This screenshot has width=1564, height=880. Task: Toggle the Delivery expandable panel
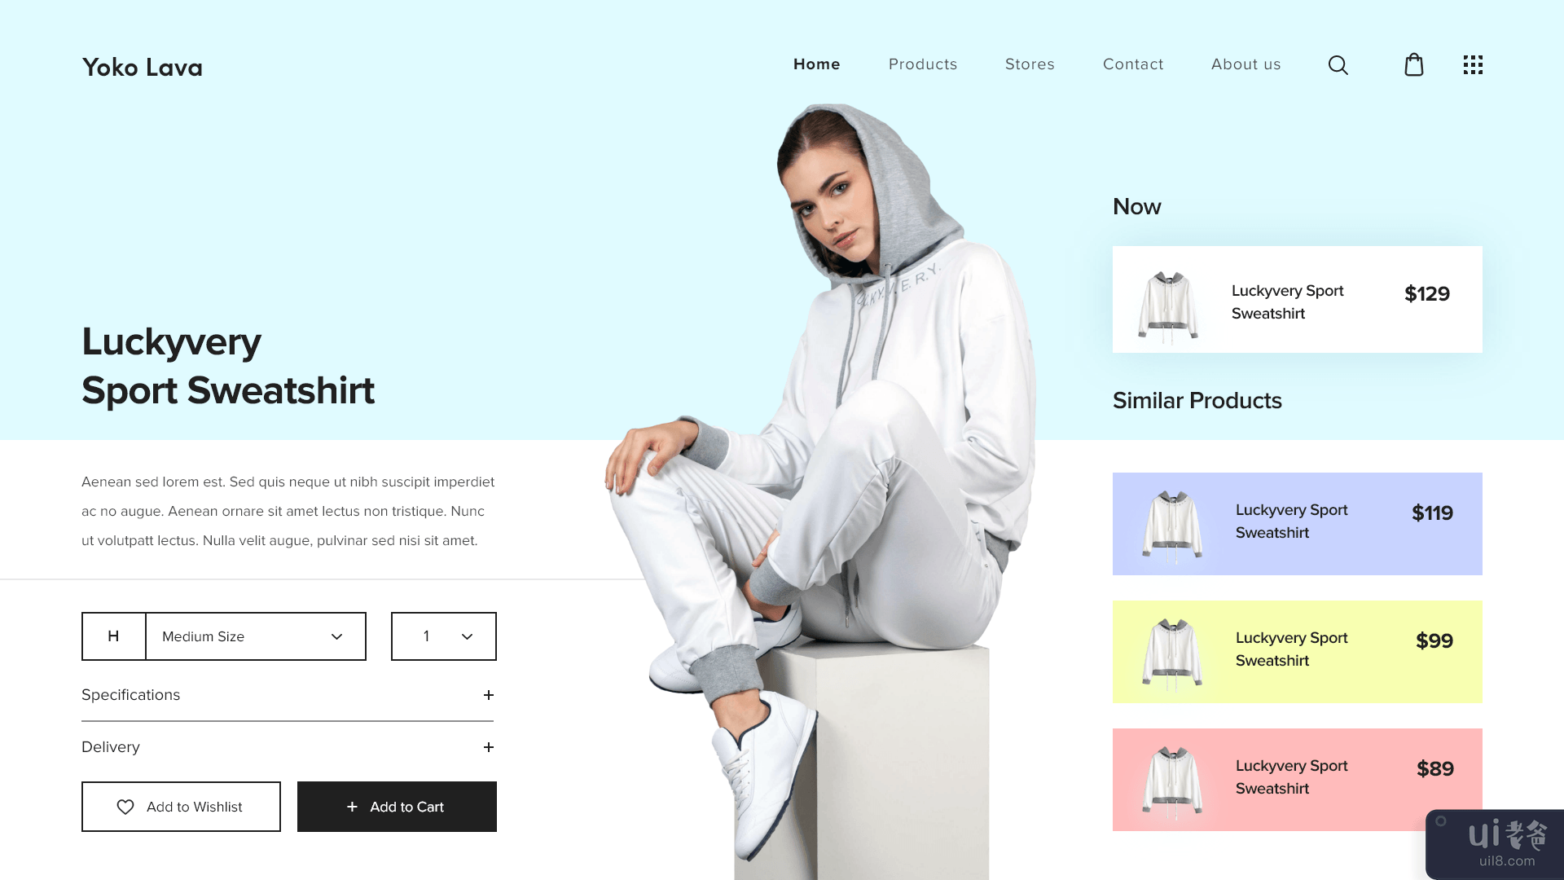click(x=488, y=746)
